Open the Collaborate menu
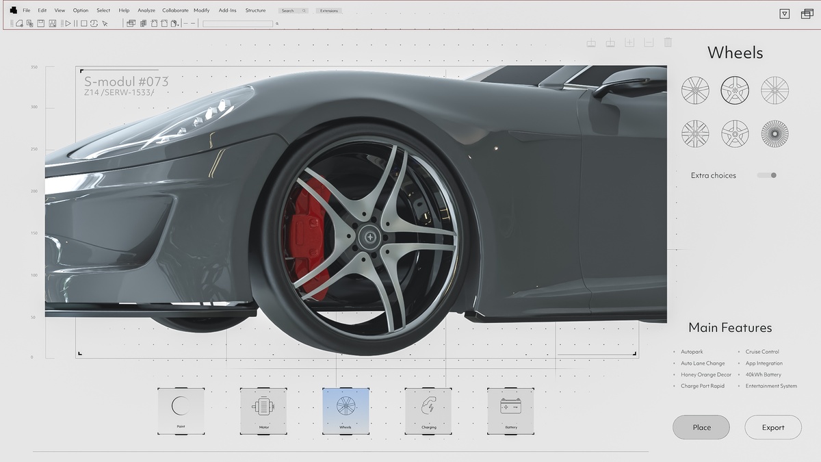The image size is (821, 462). tap(175, 10)
